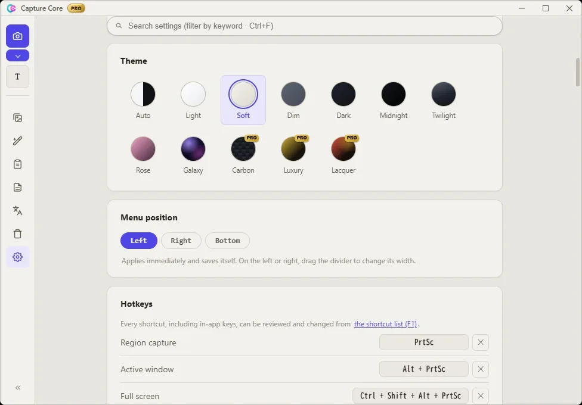This screenshot has width=582, height=405.
Task: Click the Active window label
Action: 147,369
